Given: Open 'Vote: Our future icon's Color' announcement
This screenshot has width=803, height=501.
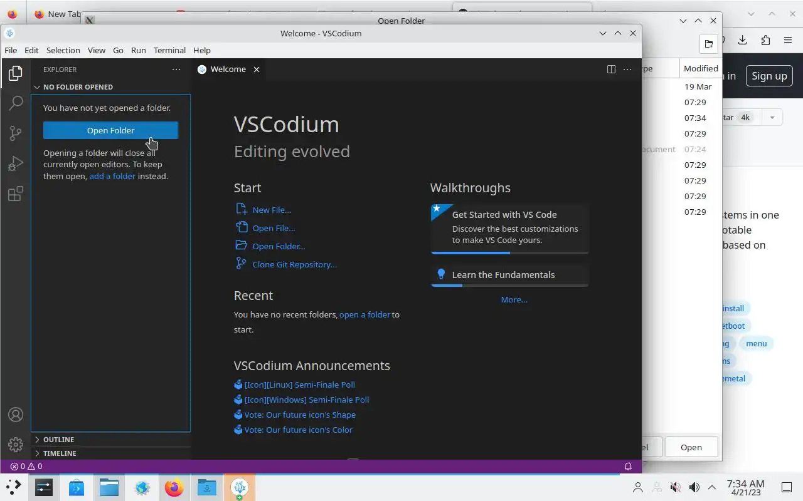Looking at the screenshot, I should point(298,430).
